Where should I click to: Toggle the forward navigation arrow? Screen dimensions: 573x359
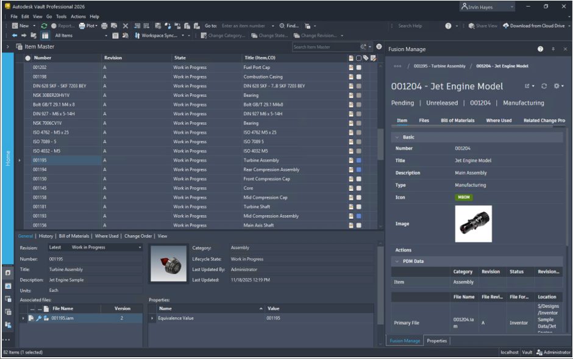23,35
